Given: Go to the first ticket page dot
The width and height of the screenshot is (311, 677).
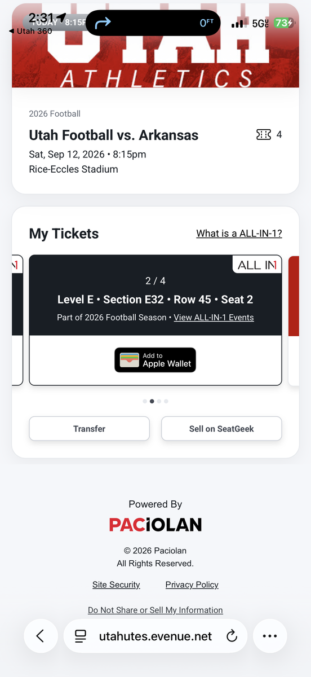Looking at the screenshot, I should (145, 401).
